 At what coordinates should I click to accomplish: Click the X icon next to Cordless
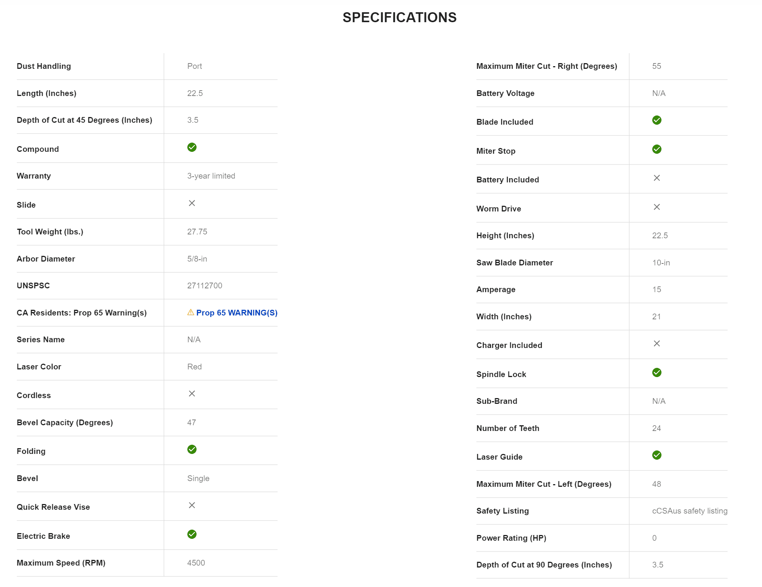192,394
